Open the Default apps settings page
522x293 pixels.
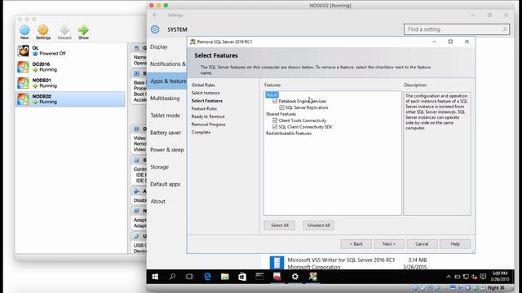165,184
